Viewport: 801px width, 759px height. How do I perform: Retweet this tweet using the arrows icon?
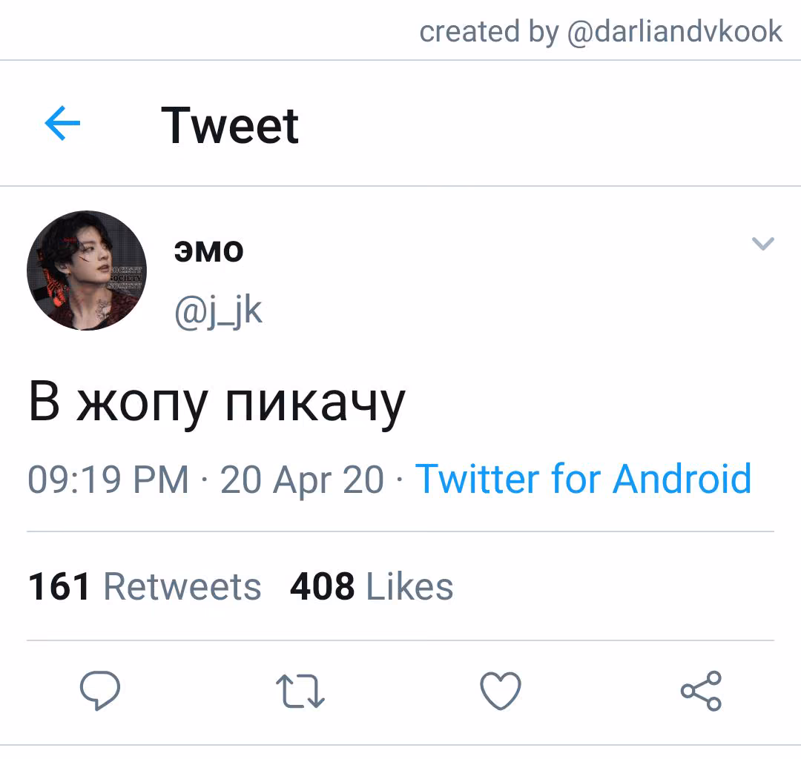click(x=300, y=691)
